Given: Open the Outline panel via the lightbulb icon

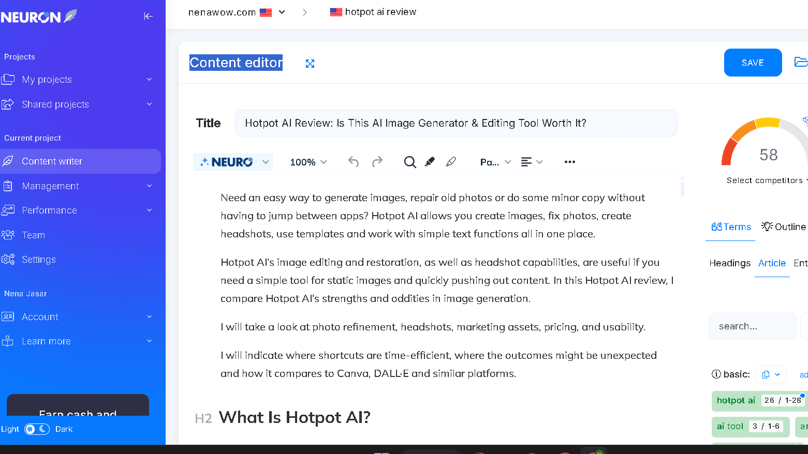Looking at the screenshot, I should tap(767, 226).
